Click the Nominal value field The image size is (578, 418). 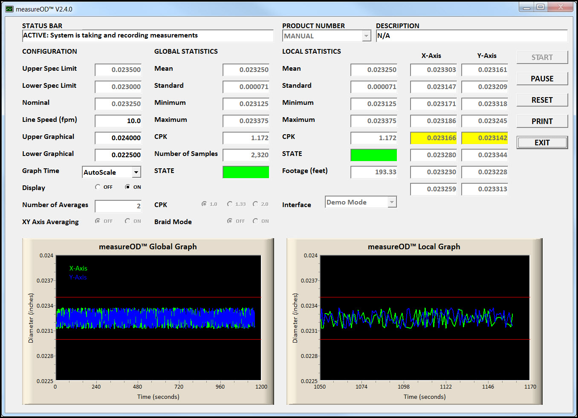click(118, 104)
